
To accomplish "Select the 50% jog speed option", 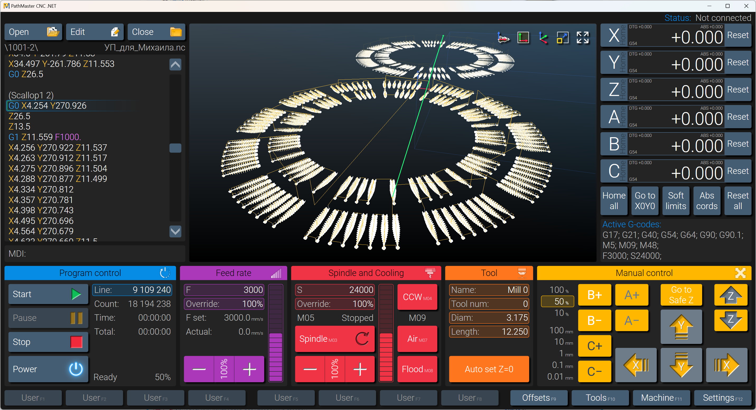I will [557, 301].
